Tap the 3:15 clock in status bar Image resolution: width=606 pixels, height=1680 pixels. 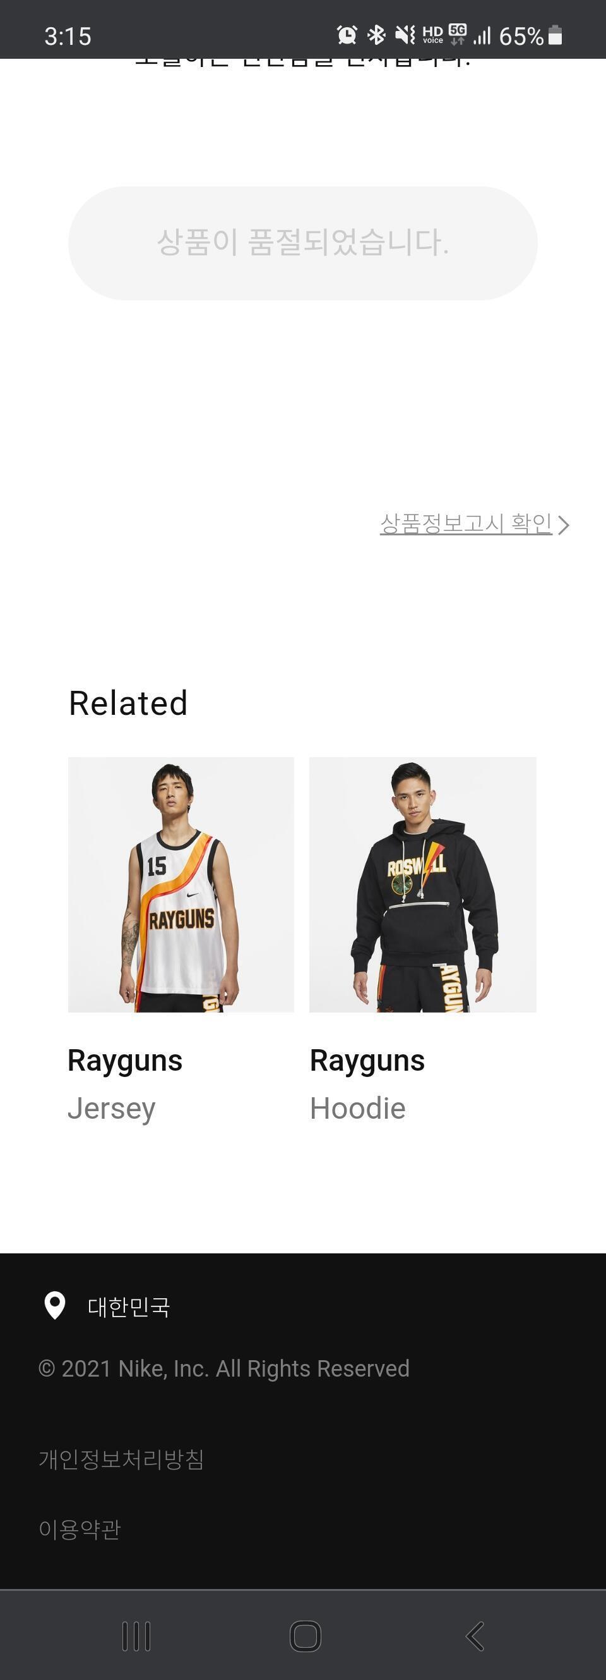tap(68, 36)
